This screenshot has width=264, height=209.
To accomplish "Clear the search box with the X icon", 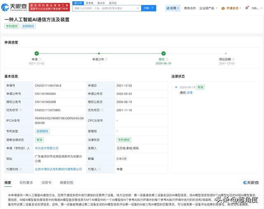I will click(x=138, y=8).
